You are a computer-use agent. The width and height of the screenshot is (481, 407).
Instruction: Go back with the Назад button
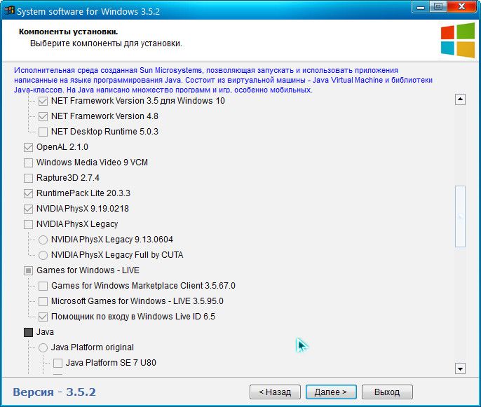[275, 392]
